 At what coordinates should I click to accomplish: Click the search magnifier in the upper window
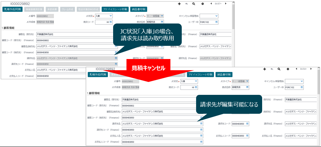coord(194,4)
